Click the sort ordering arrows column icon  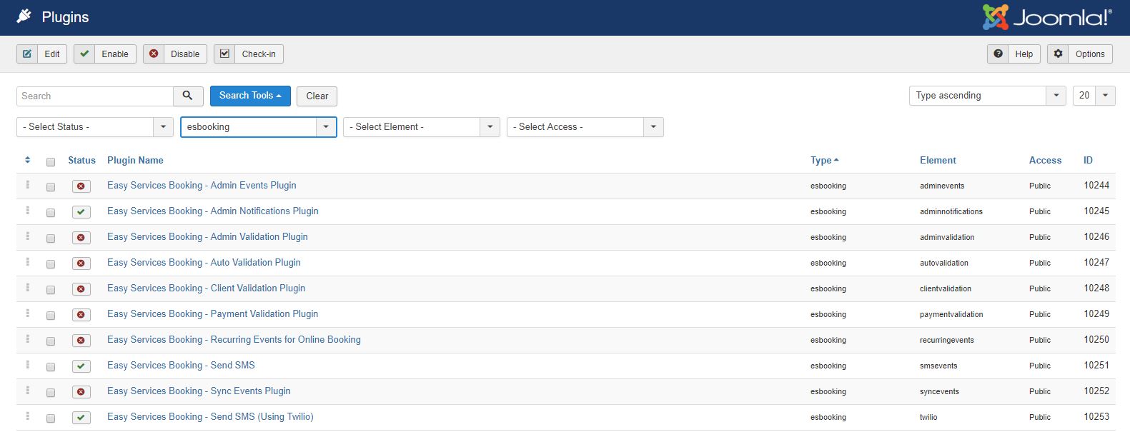click(x=27, y=160)
